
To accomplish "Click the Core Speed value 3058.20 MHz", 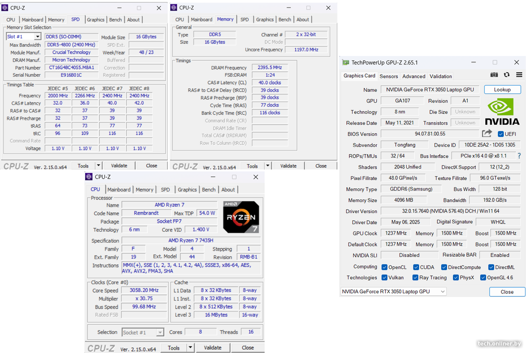I will tap(144, 290).
